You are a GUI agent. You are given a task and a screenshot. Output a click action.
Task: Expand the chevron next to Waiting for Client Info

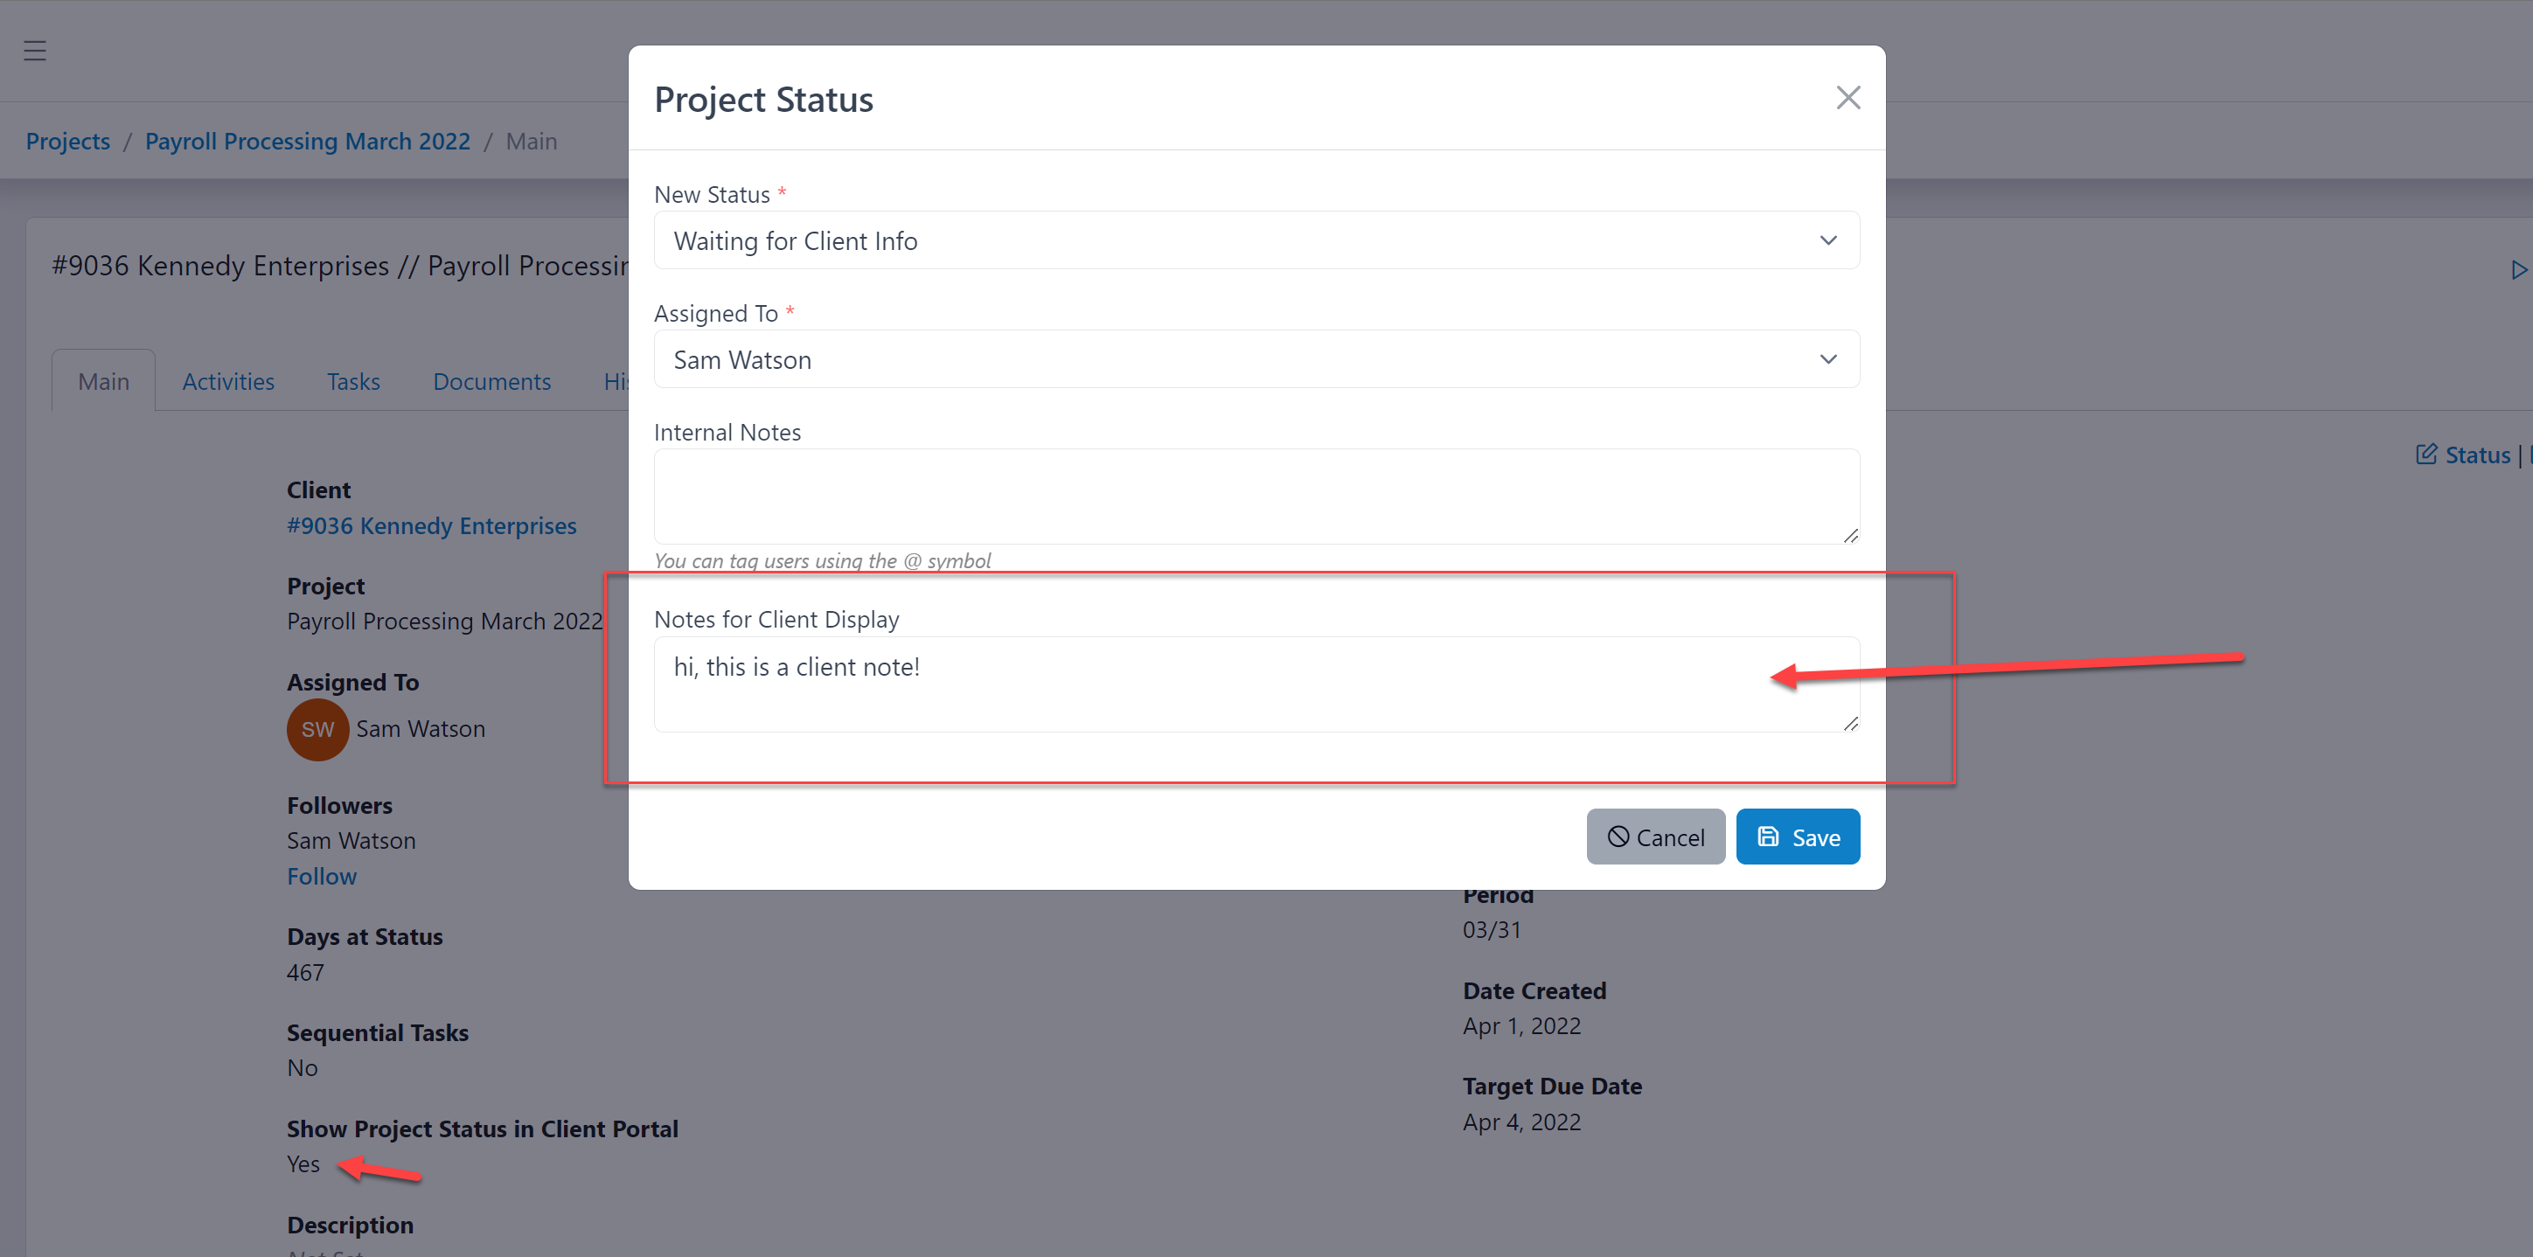click(1828, 240)
